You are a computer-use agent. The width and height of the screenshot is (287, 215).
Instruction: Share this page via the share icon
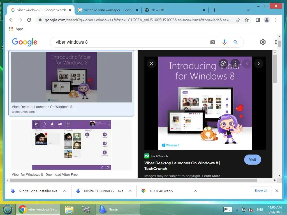point(238,20)
